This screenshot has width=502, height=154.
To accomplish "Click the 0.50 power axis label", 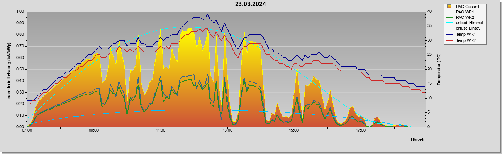I will 20,69.
